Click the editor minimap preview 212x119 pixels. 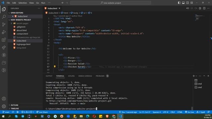tap(200, 17)
